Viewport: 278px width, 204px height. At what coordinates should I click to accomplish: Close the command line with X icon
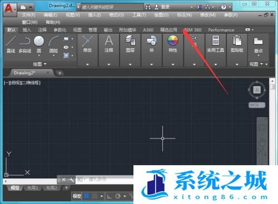pos(63,180)
